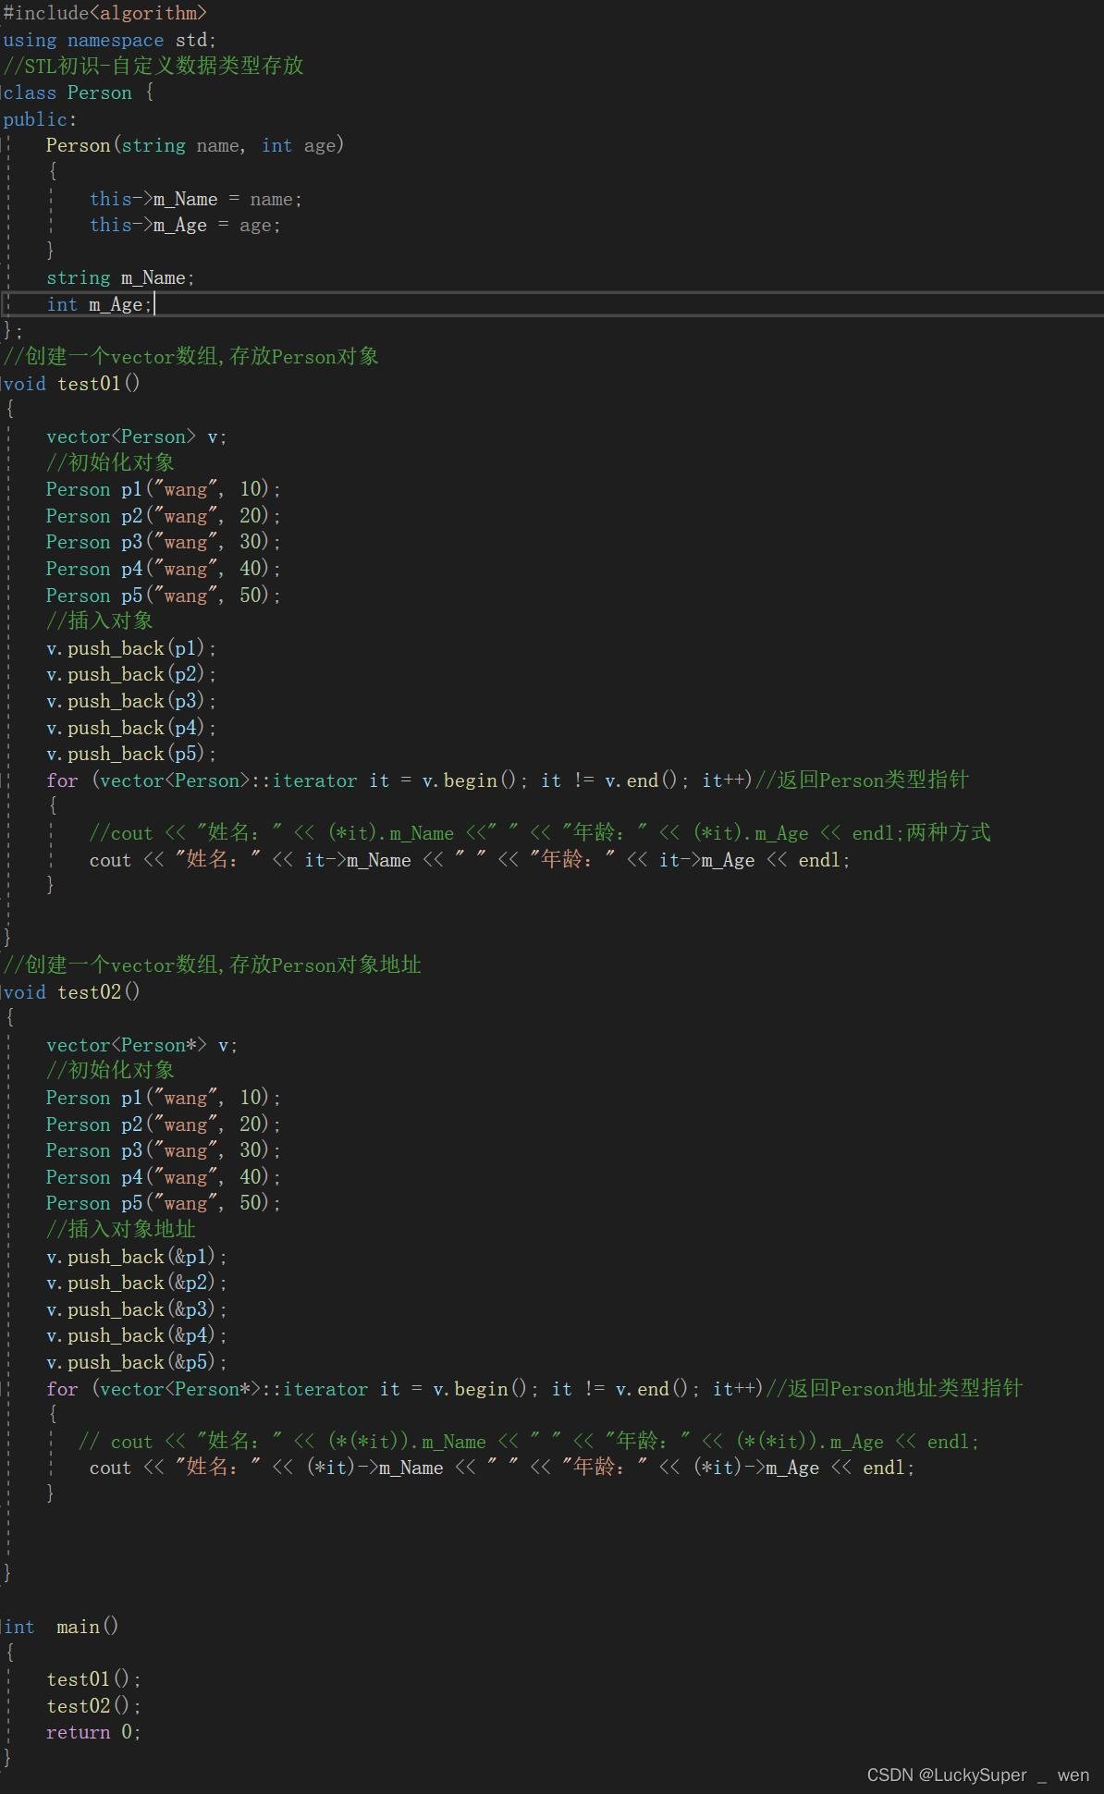Click the '(*it)->m_Name' cout statement
Viewport: 1104px width, 1794px height.
tap(502, 1468)
